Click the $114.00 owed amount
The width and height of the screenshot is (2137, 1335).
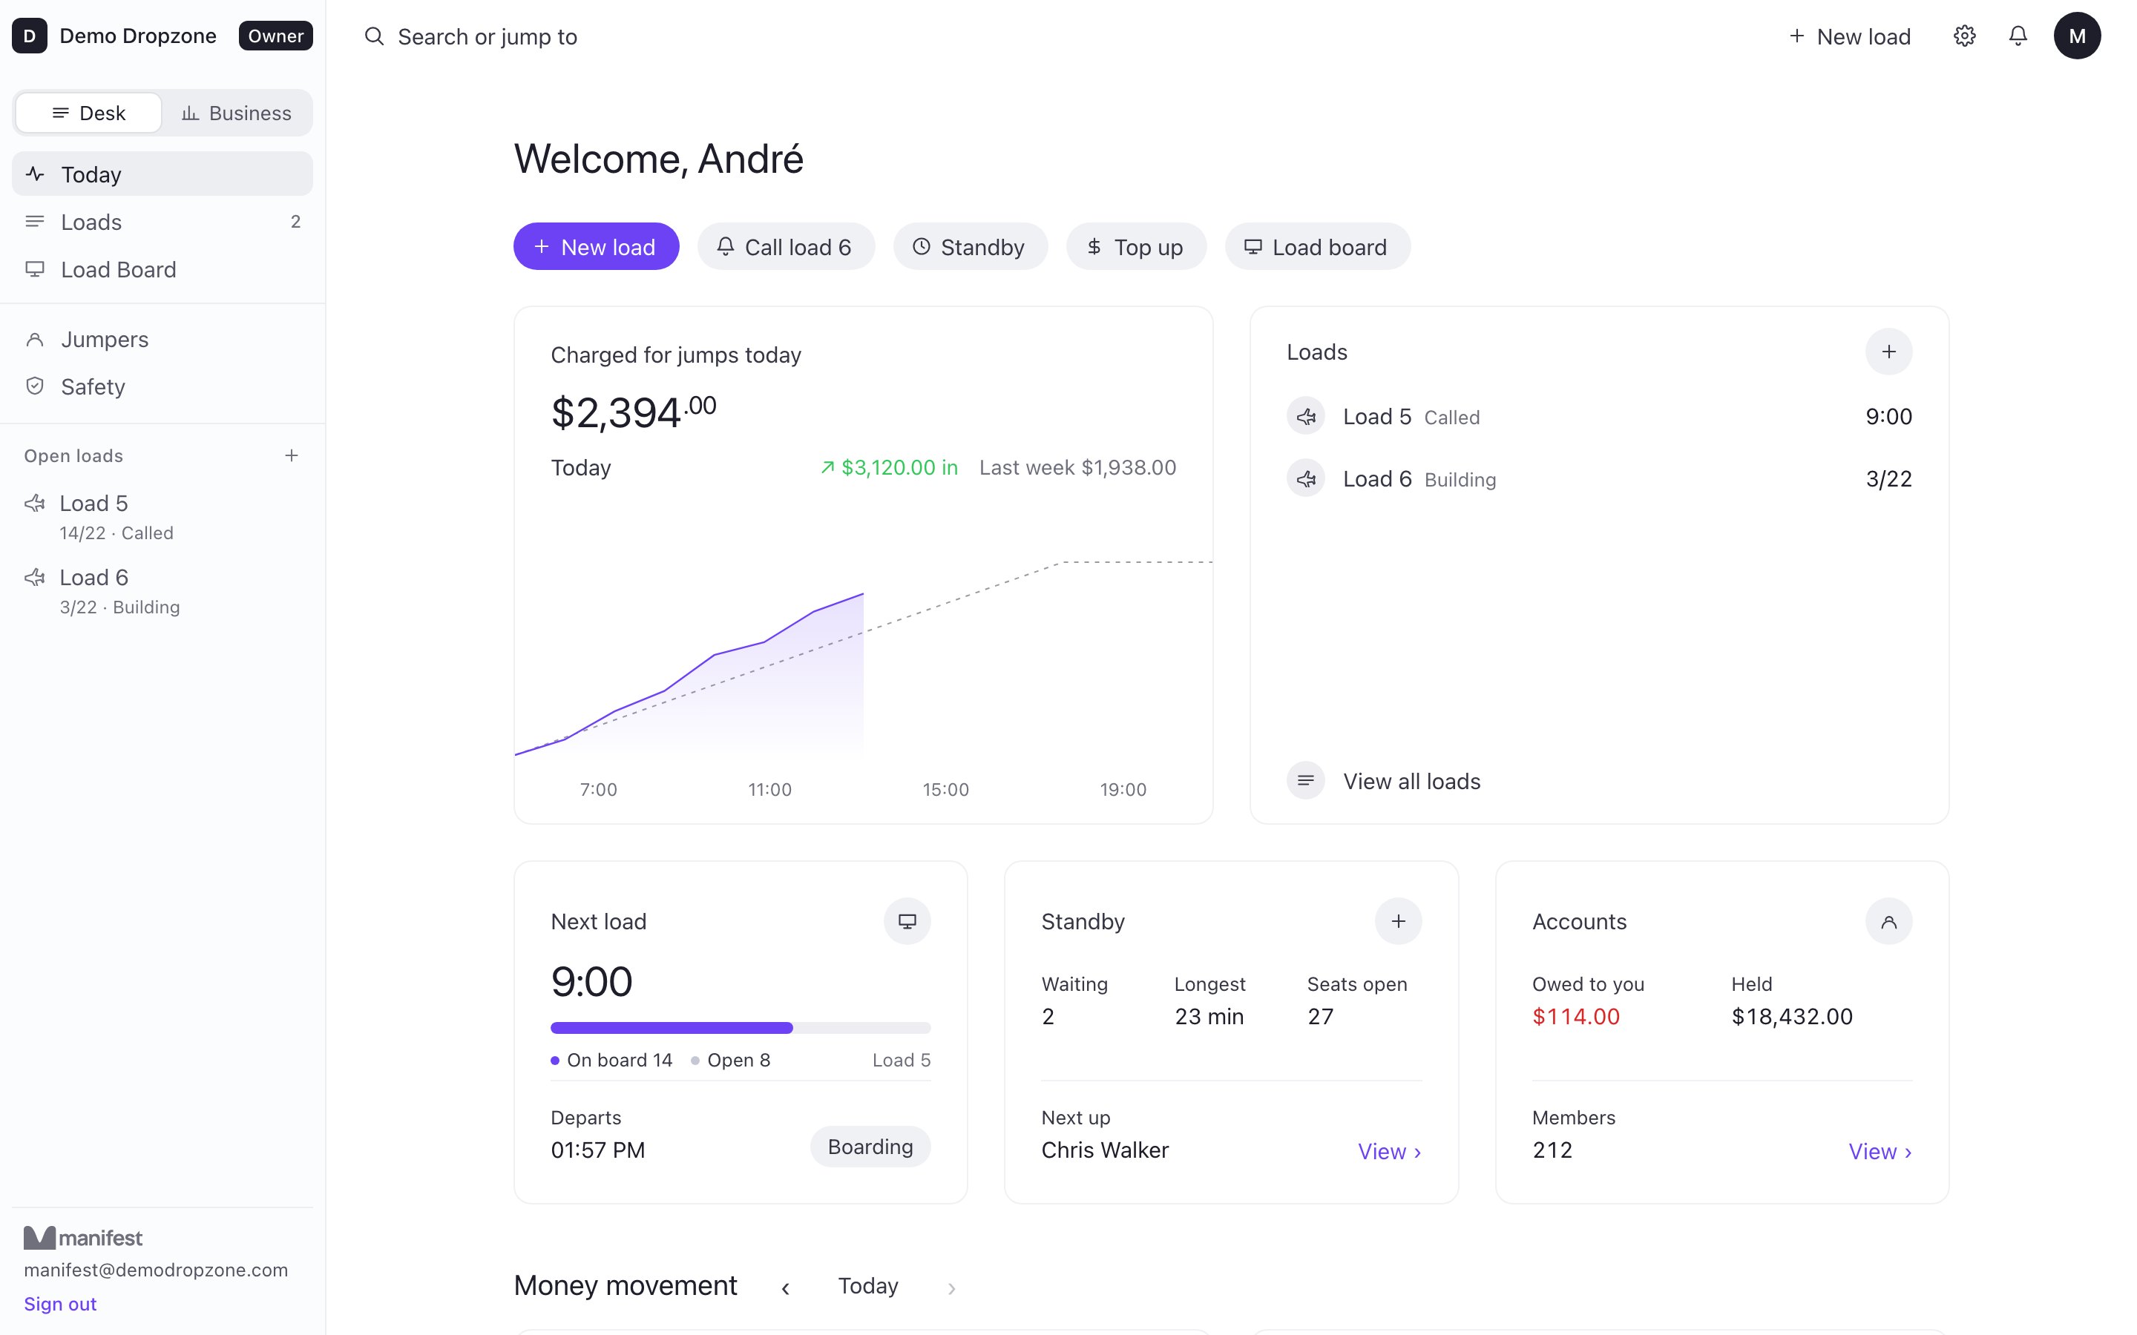coord(1575,1016)
